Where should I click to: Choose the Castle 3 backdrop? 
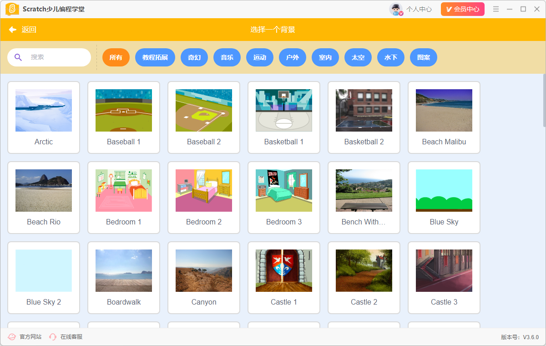(444, 278)
